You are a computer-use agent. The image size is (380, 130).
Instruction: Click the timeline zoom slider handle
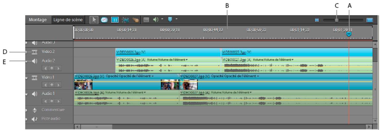336,20
